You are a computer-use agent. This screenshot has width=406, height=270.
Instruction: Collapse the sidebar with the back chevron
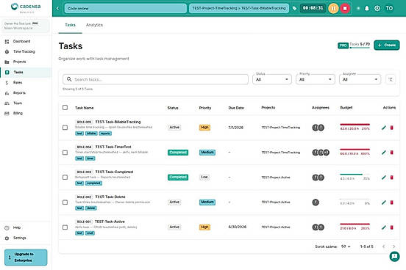coord(57,8)
